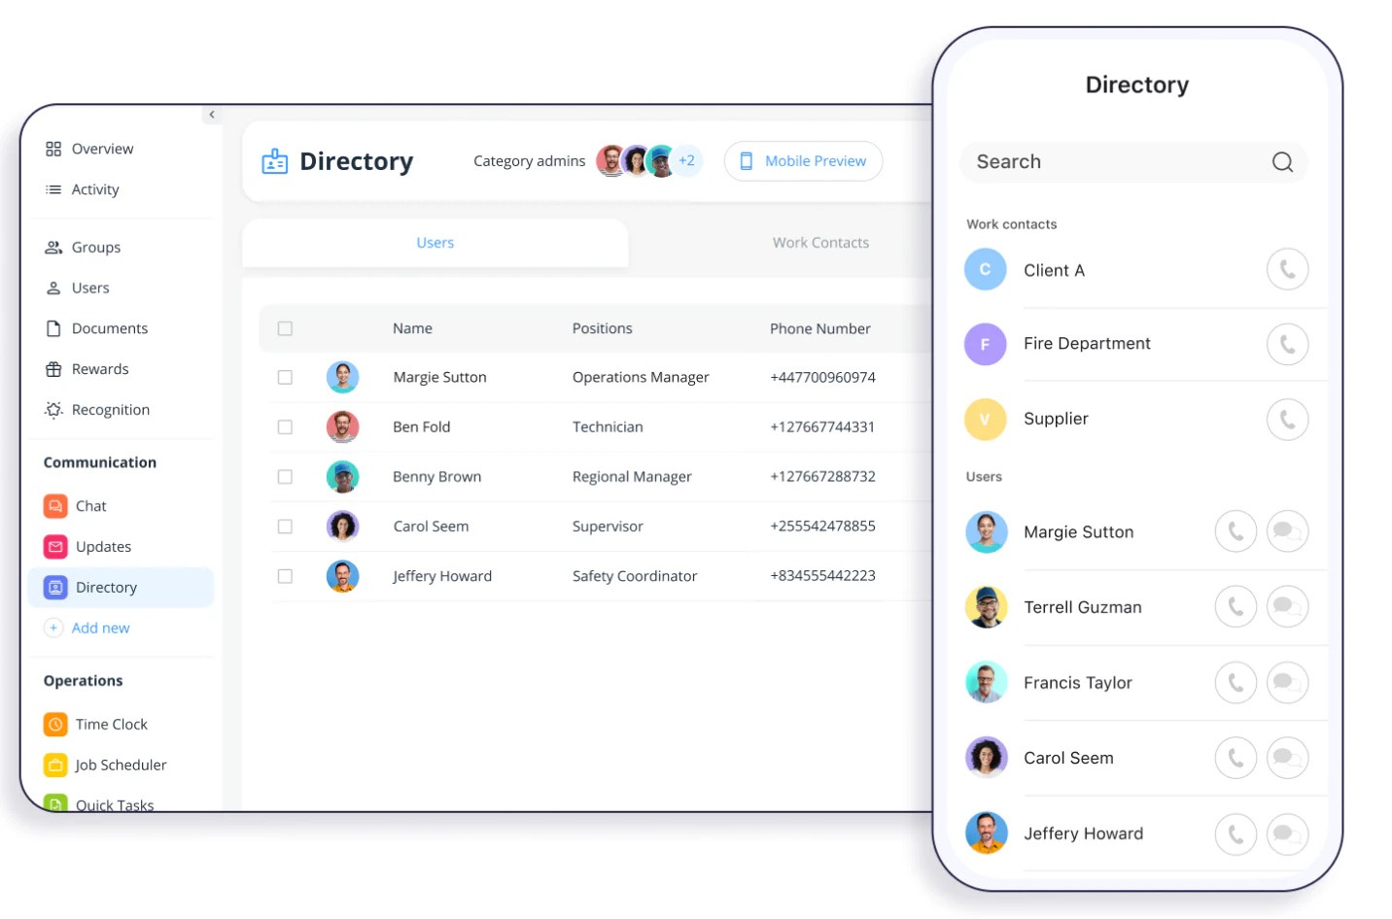Chat with Francis Taylor in mobile view
Screen dimensions: 1392x919
(x=1287, y=682)
